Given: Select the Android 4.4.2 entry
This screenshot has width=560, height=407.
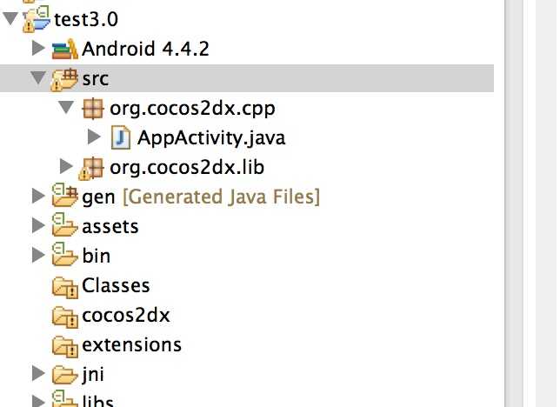Looking at the screenshot, I should pyautogui.click(x=145, y=49).
